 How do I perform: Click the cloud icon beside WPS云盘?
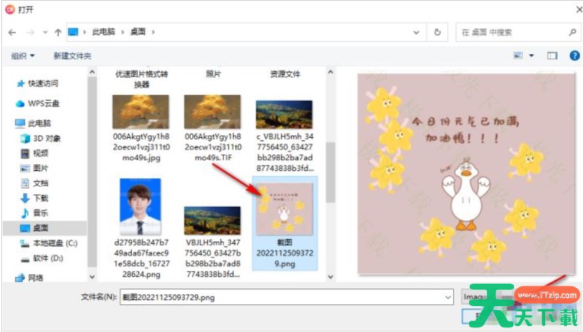(20, 104)
